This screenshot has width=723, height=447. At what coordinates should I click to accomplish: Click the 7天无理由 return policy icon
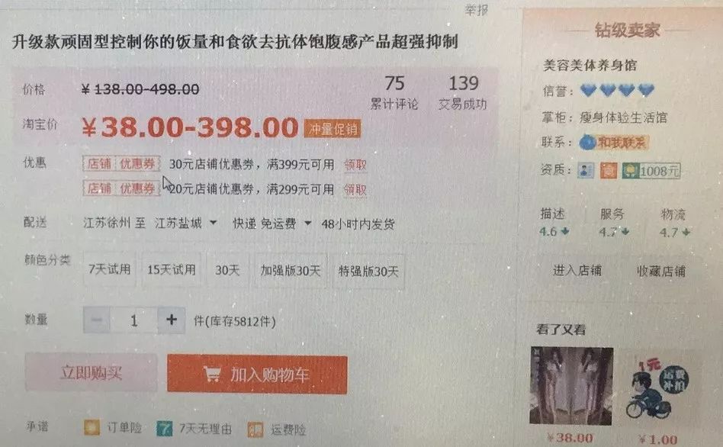click(x=164, y=429)
